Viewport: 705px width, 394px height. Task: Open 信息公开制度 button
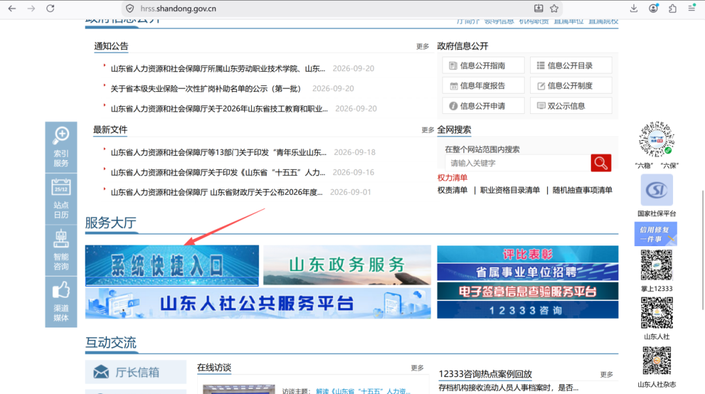pyautogui.click(x=571, y=86)
